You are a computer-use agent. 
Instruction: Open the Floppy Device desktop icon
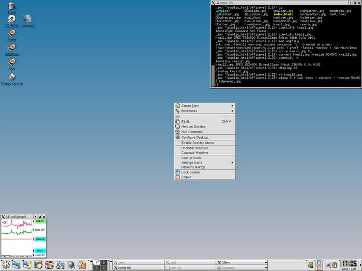tap(11, 77)
